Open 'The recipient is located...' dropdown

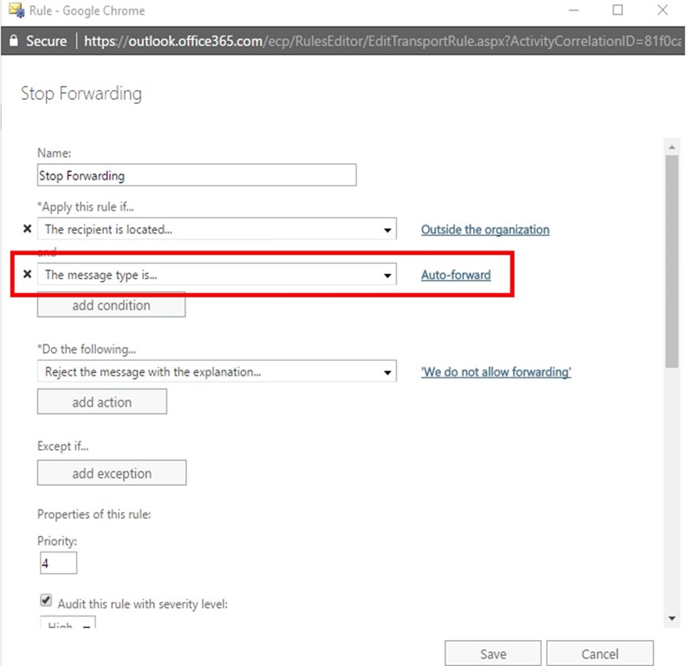(x=217, y=228)
